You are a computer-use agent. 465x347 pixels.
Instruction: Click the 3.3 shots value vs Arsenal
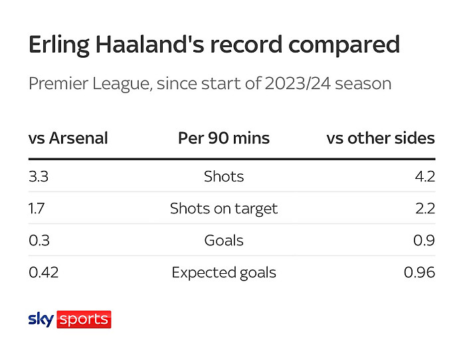[38, 176]
